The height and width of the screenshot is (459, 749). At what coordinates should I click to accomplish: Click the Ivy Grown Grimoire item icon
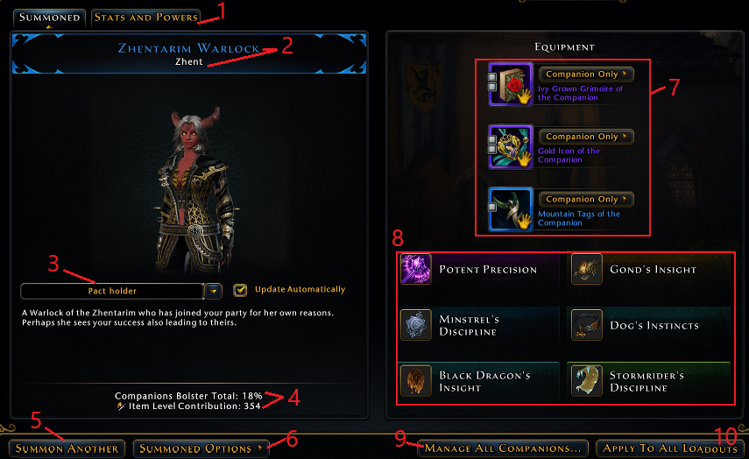[510, 84]
